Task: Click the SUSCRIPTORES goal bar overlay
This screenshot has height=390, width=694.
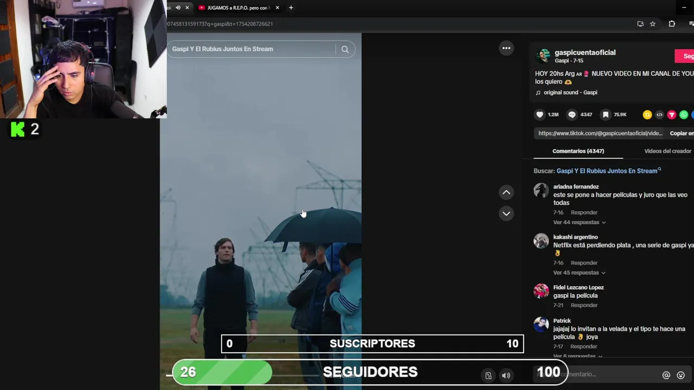Action: (x=372, y=343)
